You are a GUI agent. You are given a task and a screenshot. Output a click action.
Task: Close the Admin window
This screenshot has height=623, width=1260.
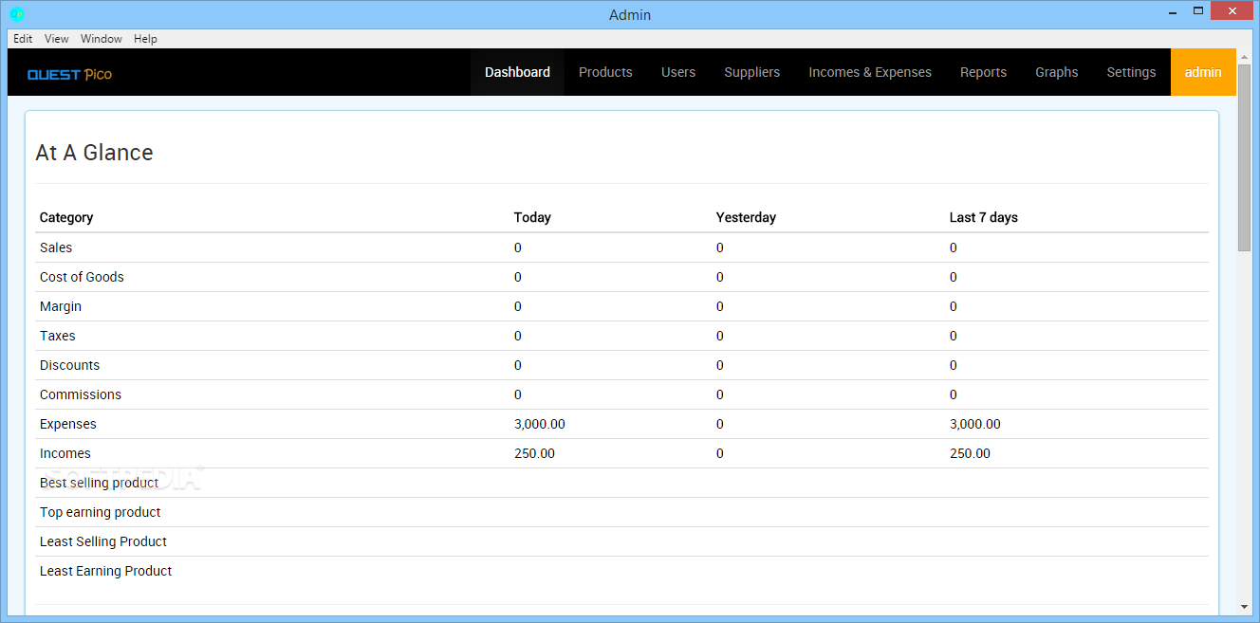click(1232, 11)
